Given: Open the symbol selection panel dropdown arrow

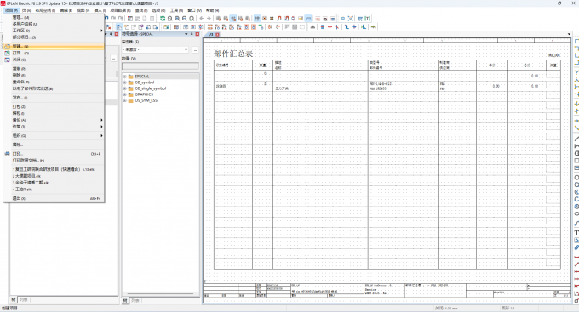Looking at the screenshot, I should [x=186, y=34].
